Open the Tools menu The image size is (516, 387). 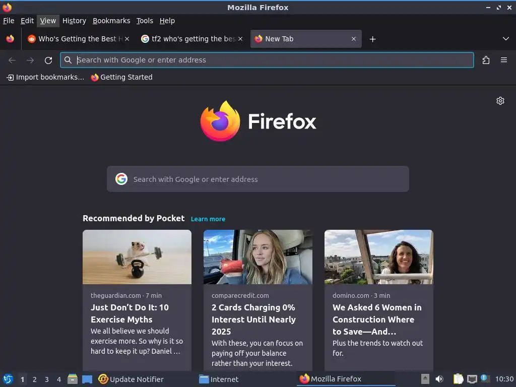(x=145, y=21)
